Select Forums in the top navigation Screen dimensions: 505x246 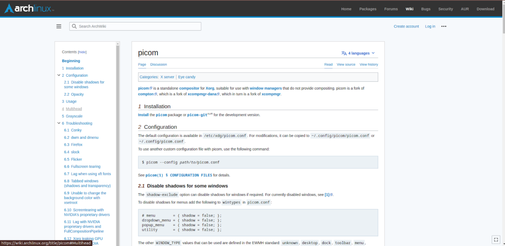pyautogui.click(x=391, y=9)
